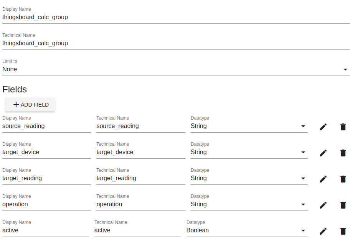Screen dimensions: 355x245
Task: Delete the source_reading field row
Action: tap(343, 127)
